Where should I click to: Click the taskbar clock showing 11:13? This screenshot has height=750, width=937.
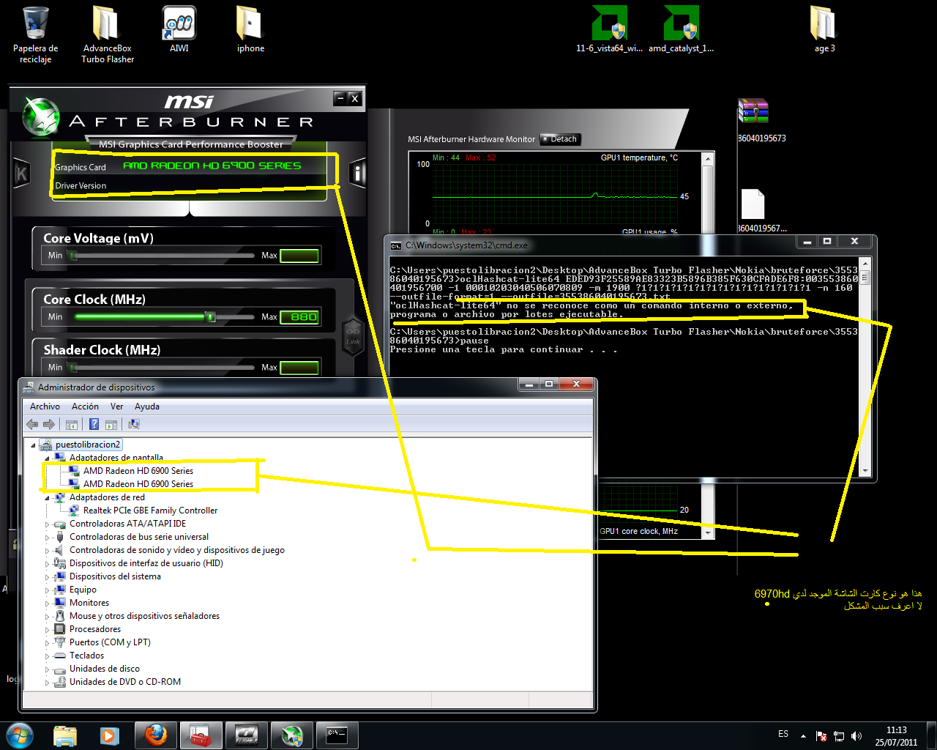[x=897, y=736]
